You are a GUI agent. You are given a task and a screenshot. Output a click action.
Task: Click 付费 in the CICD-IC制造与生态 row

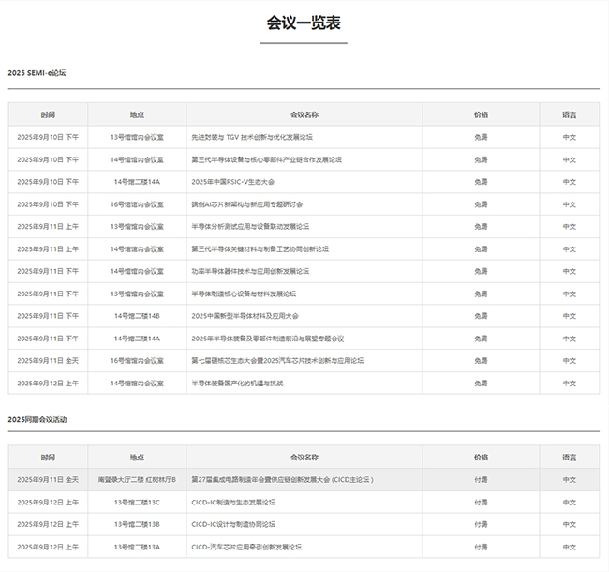[x=481, y=503]
